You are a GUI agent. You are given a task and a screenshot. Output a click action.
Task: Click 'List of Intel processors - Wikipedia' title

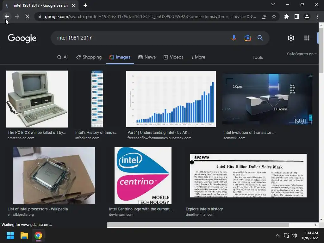tap(38, 209)
